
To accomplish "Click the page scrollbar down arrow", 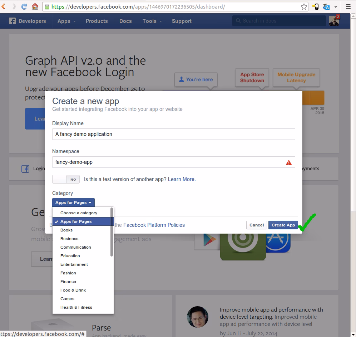I will click(353, 334).
